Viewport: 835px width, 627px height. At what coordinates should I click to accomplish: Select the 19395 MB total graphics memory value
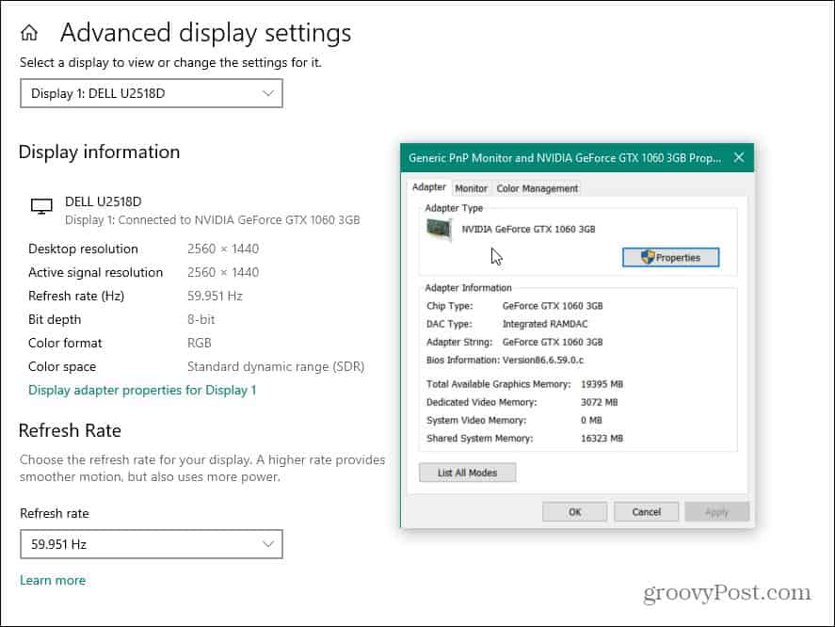(602, 384)
